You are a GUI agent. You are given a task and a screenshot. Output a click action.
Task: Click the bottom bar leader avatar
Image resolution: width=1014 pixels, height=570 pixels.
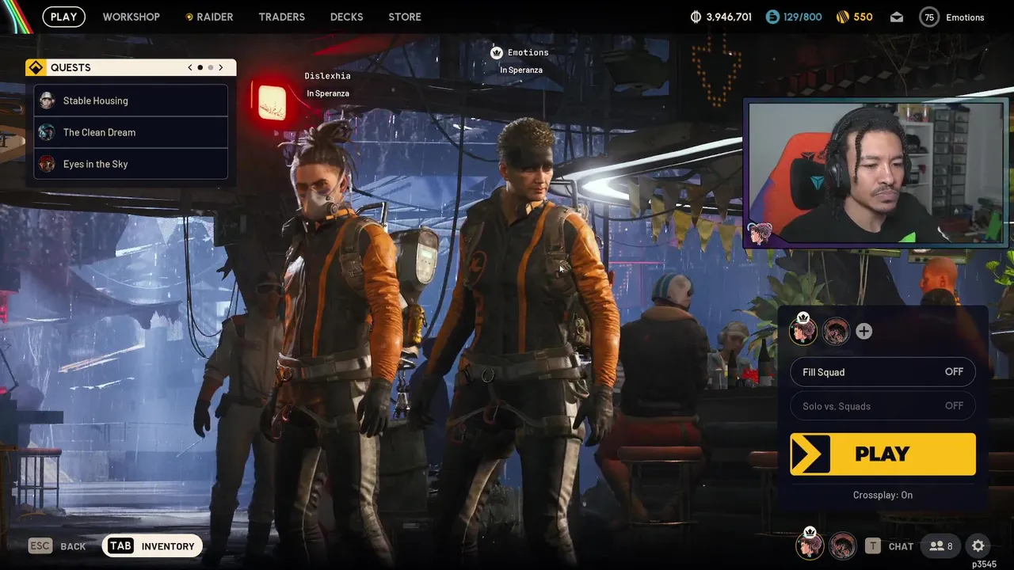810,545
